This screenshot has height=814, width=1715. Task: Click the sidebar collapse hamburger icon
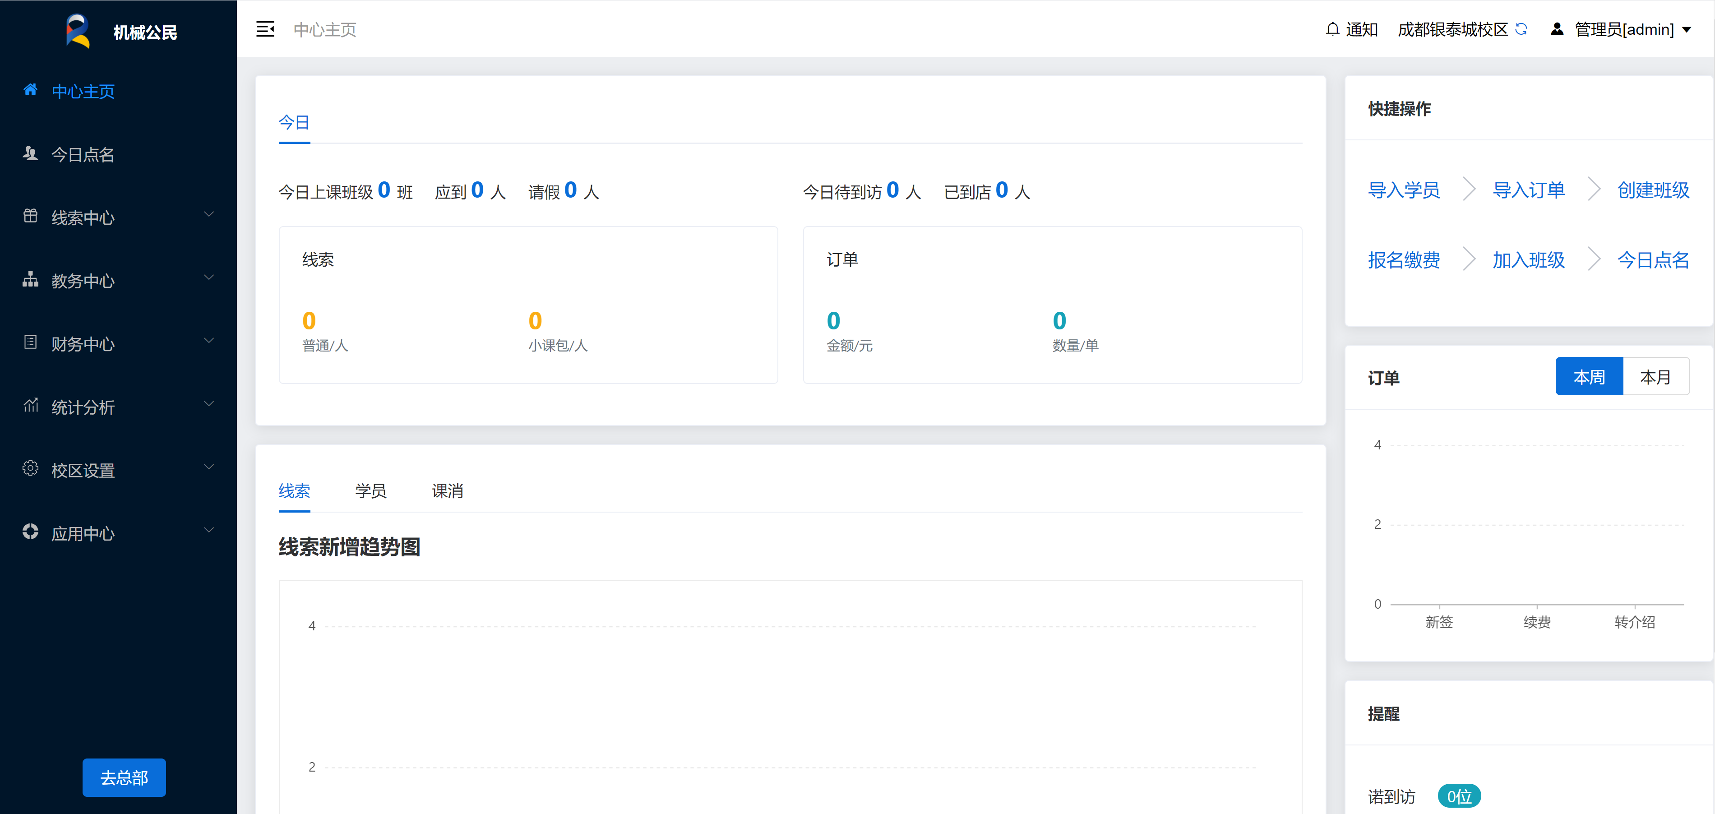point(265,29)
